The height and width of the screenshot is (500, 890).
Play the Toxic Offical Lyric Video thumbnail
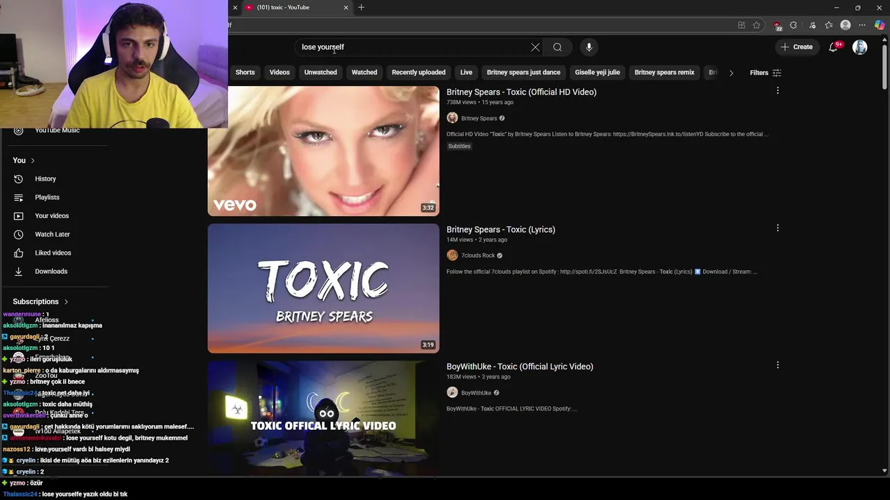click(x=323, y=418)
